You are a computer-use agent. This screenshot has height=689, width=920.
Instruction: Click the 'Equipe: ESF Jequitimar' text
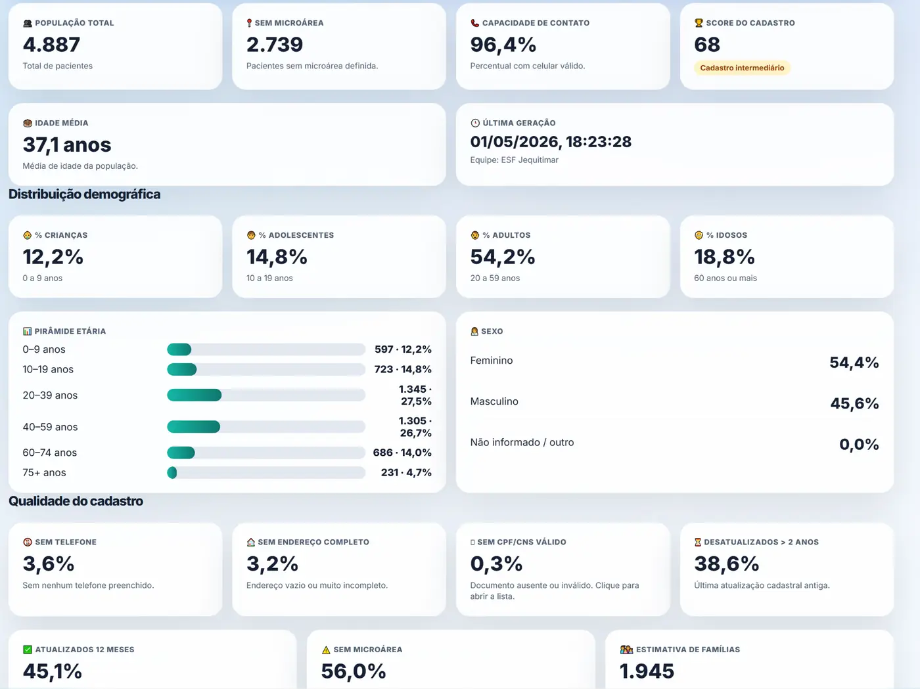point(515,160)
